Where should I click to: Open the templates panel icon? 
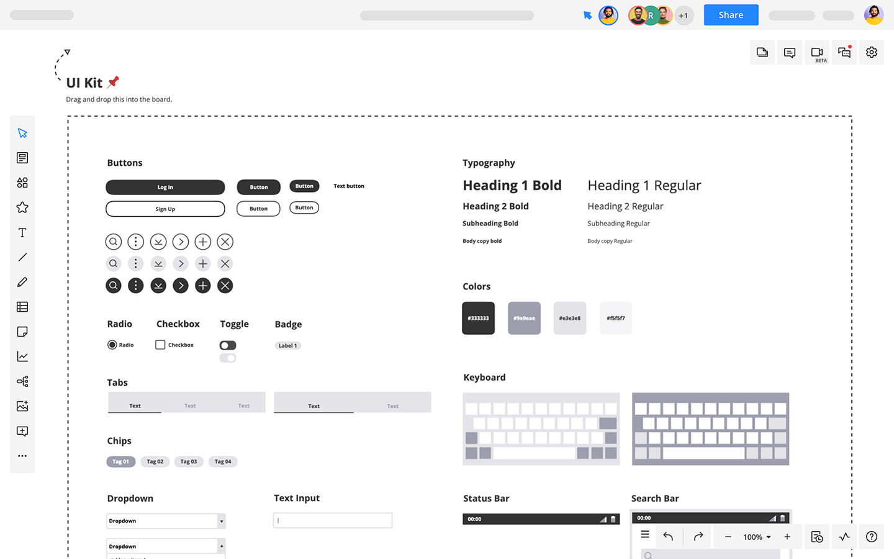click(22, 158)
